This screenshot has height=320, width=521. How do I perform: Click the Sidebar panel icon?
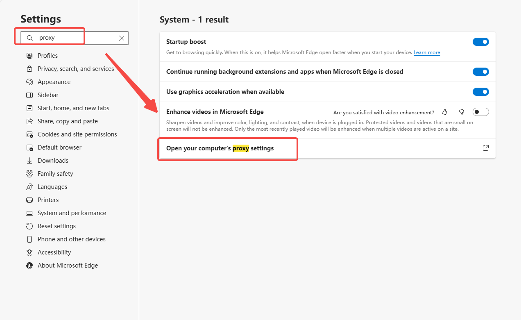29,95
